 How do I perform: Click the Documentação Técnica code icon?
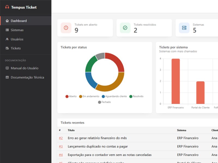pos(7,77)
